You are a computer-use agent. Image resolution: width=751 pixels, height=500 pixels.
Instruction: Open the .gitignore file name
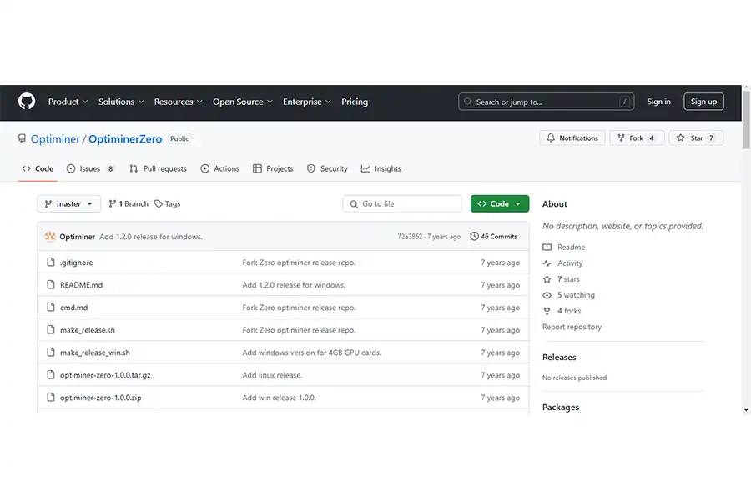[x=77, y=262]
